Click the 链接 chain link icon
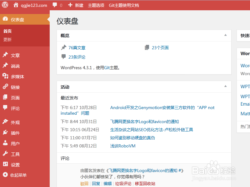 click(x=5, y=87)
